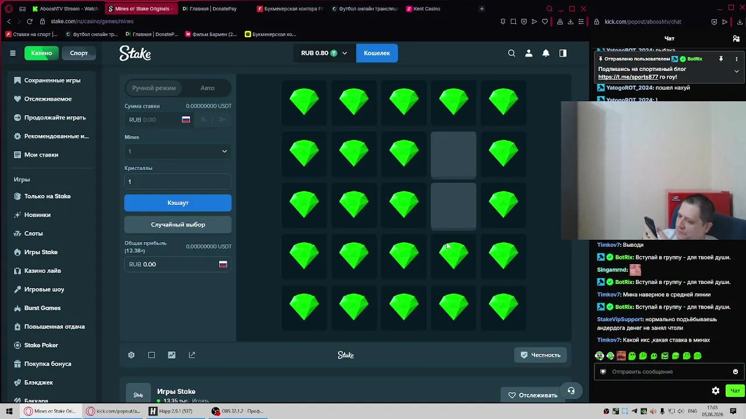
Task: Click the 2× bet multiplier button
Action: tap(222, 119)
